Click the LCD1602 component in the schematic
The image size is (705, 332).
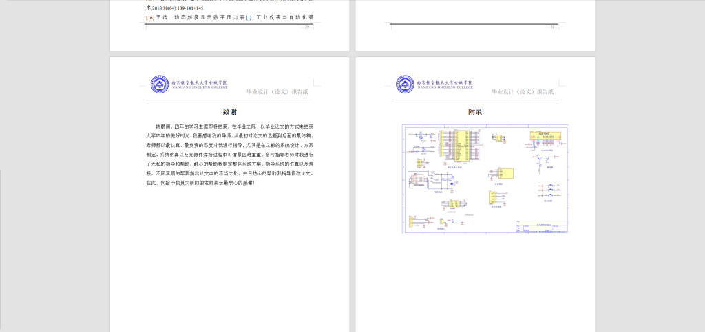point(545,134)
